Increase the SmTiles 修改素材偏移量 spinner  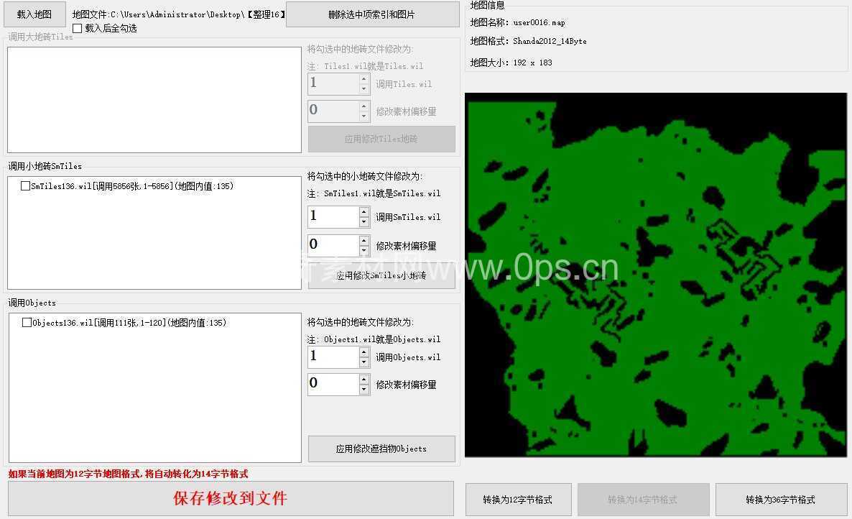click(364, 240)
